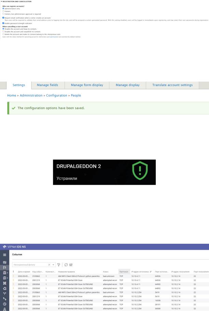Click the 'Название правила' column header
This screenshot has width=209, height=311.
pos(67,272)
